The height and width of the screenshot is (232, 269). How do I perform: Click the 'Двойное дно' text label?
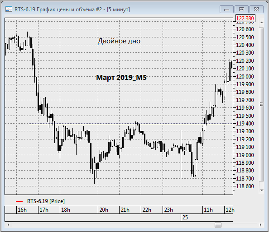pyautogui.click(x=119, y=41)
